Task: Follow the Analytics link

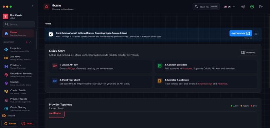Action: 223,84
